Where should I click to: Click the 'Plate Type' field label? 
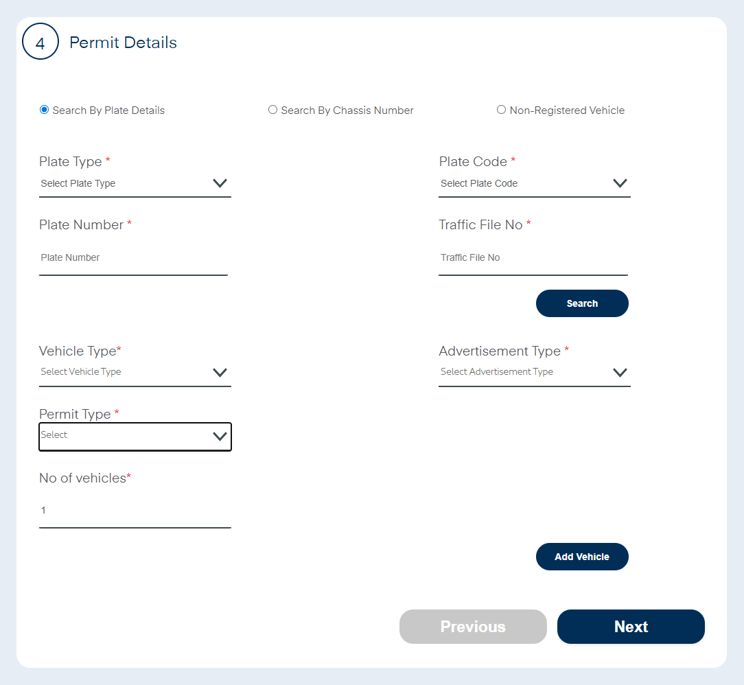pyautogui.click(x=71, y=162)
